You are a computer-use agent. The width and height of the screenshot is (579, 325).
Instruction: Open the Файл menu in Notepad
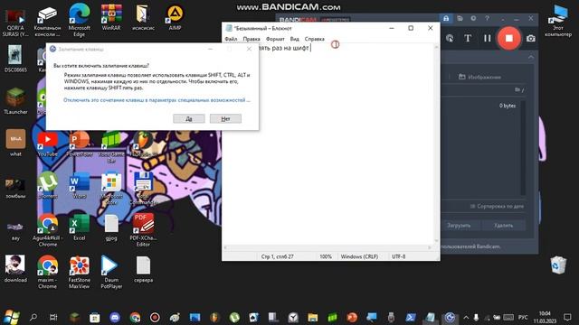pos(231,39)
